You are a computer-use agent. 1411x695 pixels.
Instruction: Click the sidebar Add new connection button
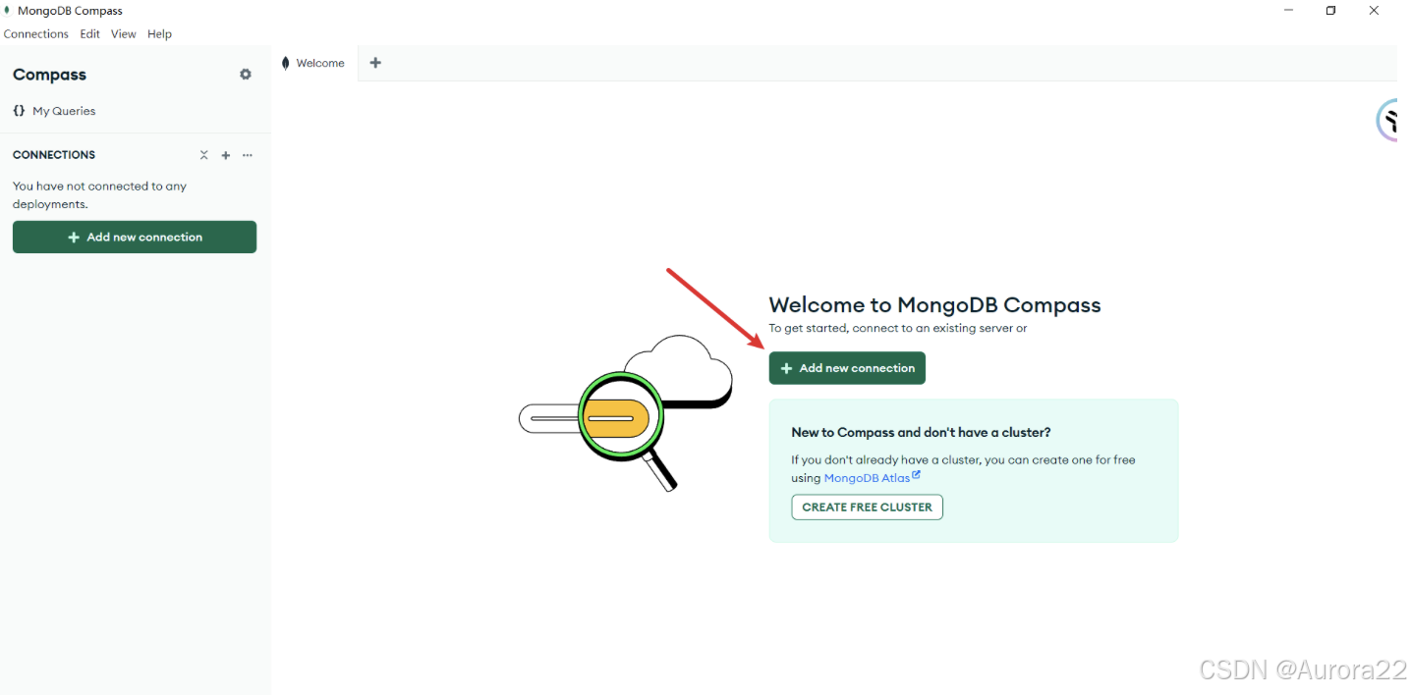click(135, 237)
